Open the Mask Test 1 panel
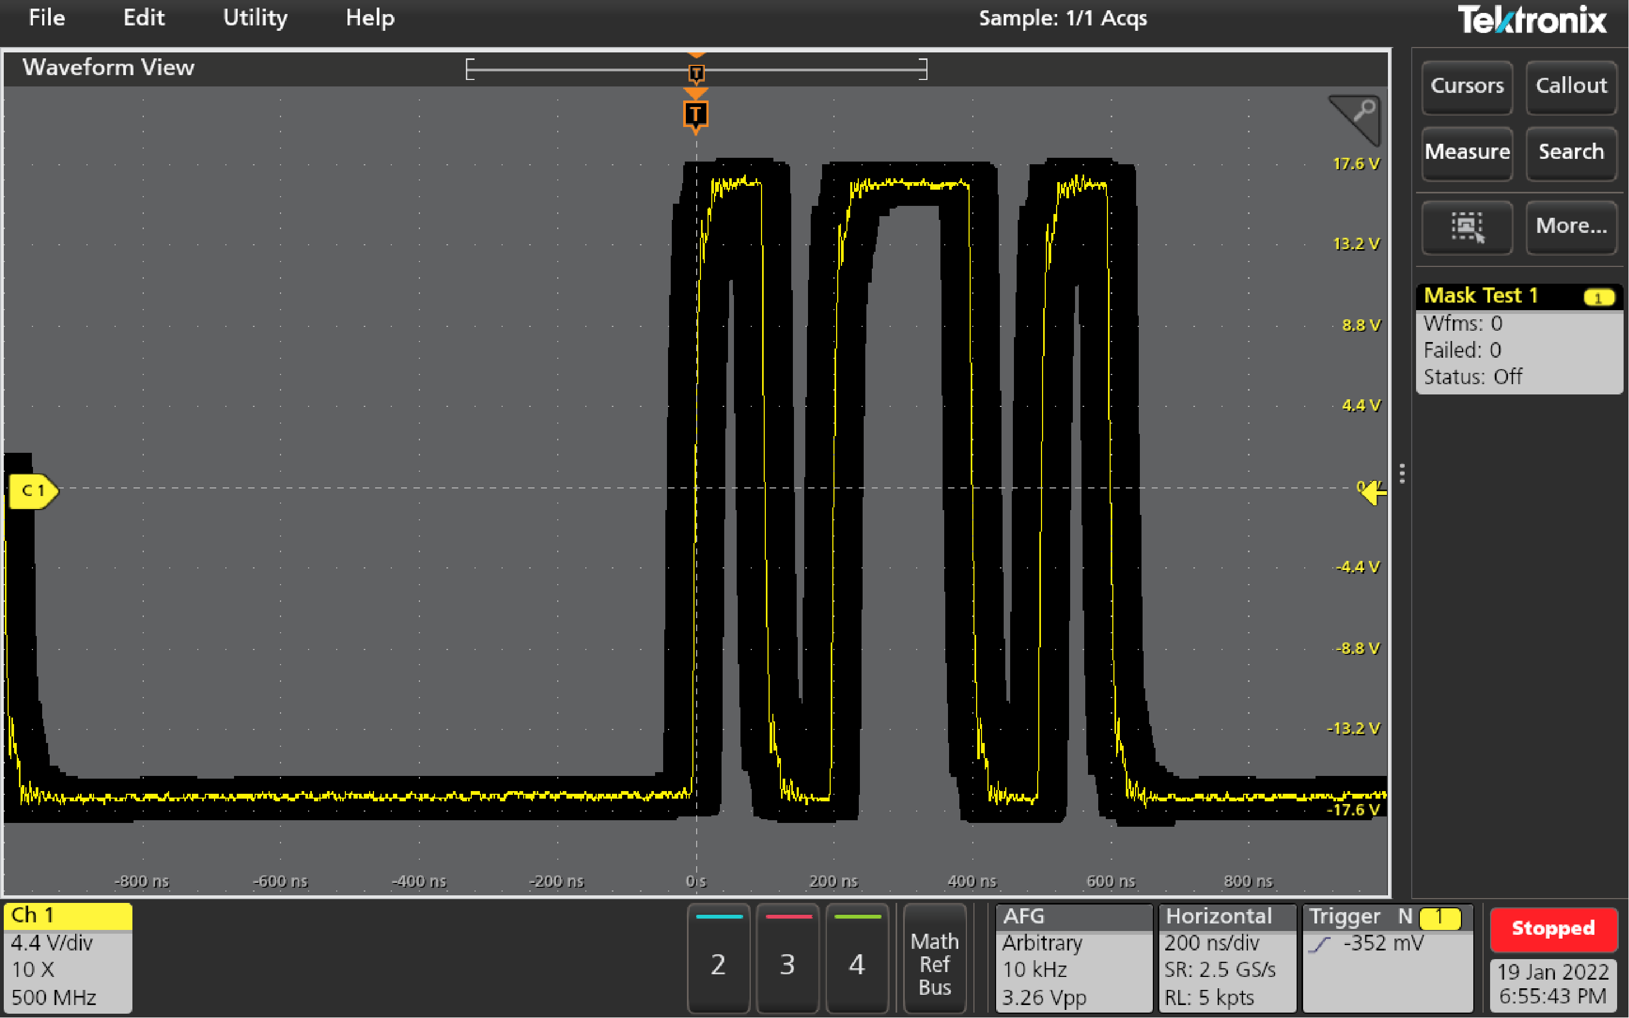Image resolution: width=1629 pixels, height=1018 pixels. pos(1480,296)
